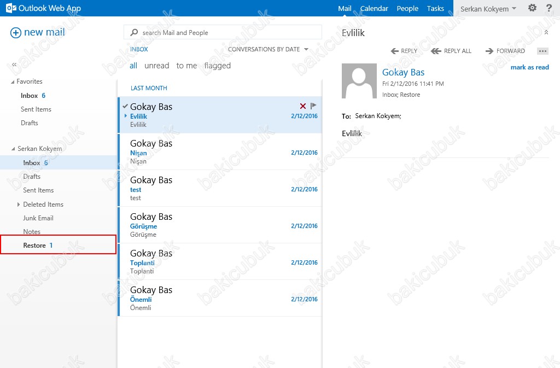The height and width of the screenshot is (368, 560).
Task: Click the new mail plus icon
Action: tap(16, 33)
